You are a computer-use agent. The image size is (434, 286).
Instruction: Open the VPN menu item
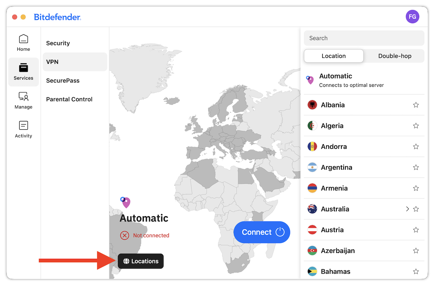click(75, 62)
